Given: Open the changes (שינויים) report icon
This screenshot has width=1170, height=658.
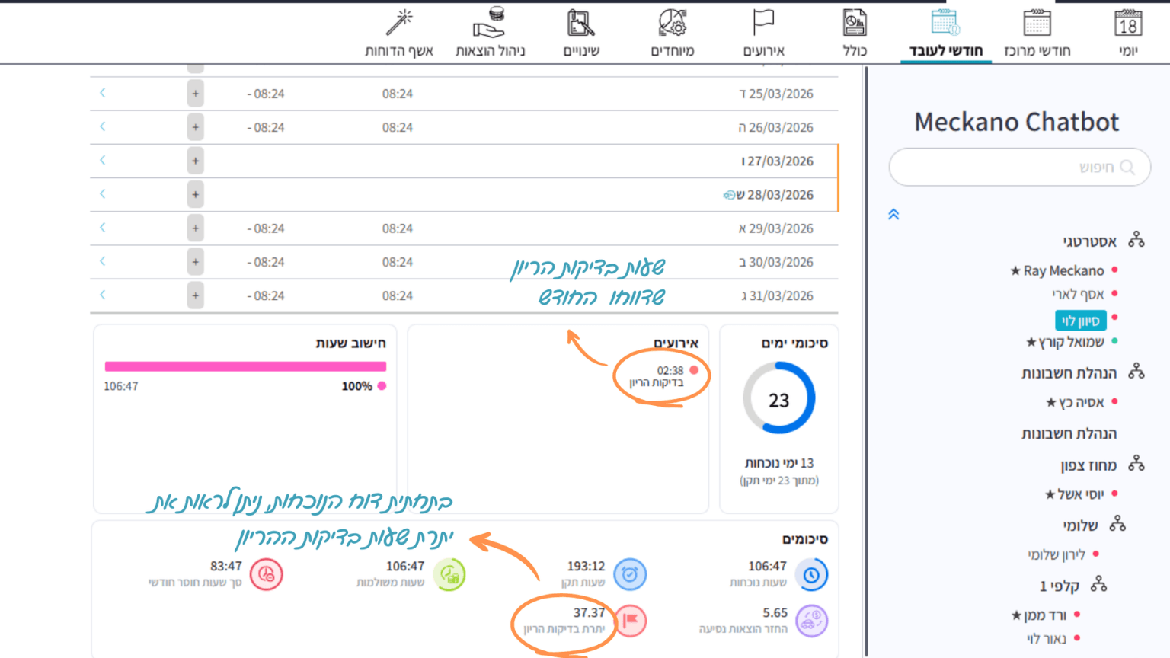Looking at the screenshot, I should coord(581,33).
